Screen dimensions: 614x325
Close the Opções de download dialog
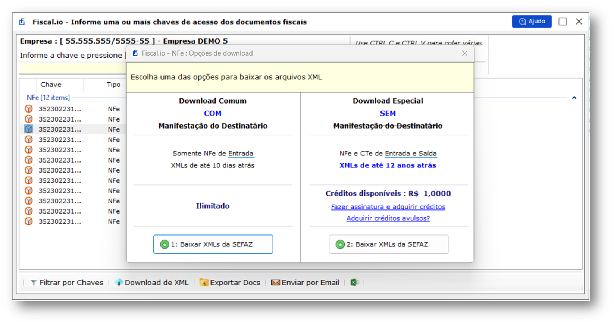click(x=464, y=53)
